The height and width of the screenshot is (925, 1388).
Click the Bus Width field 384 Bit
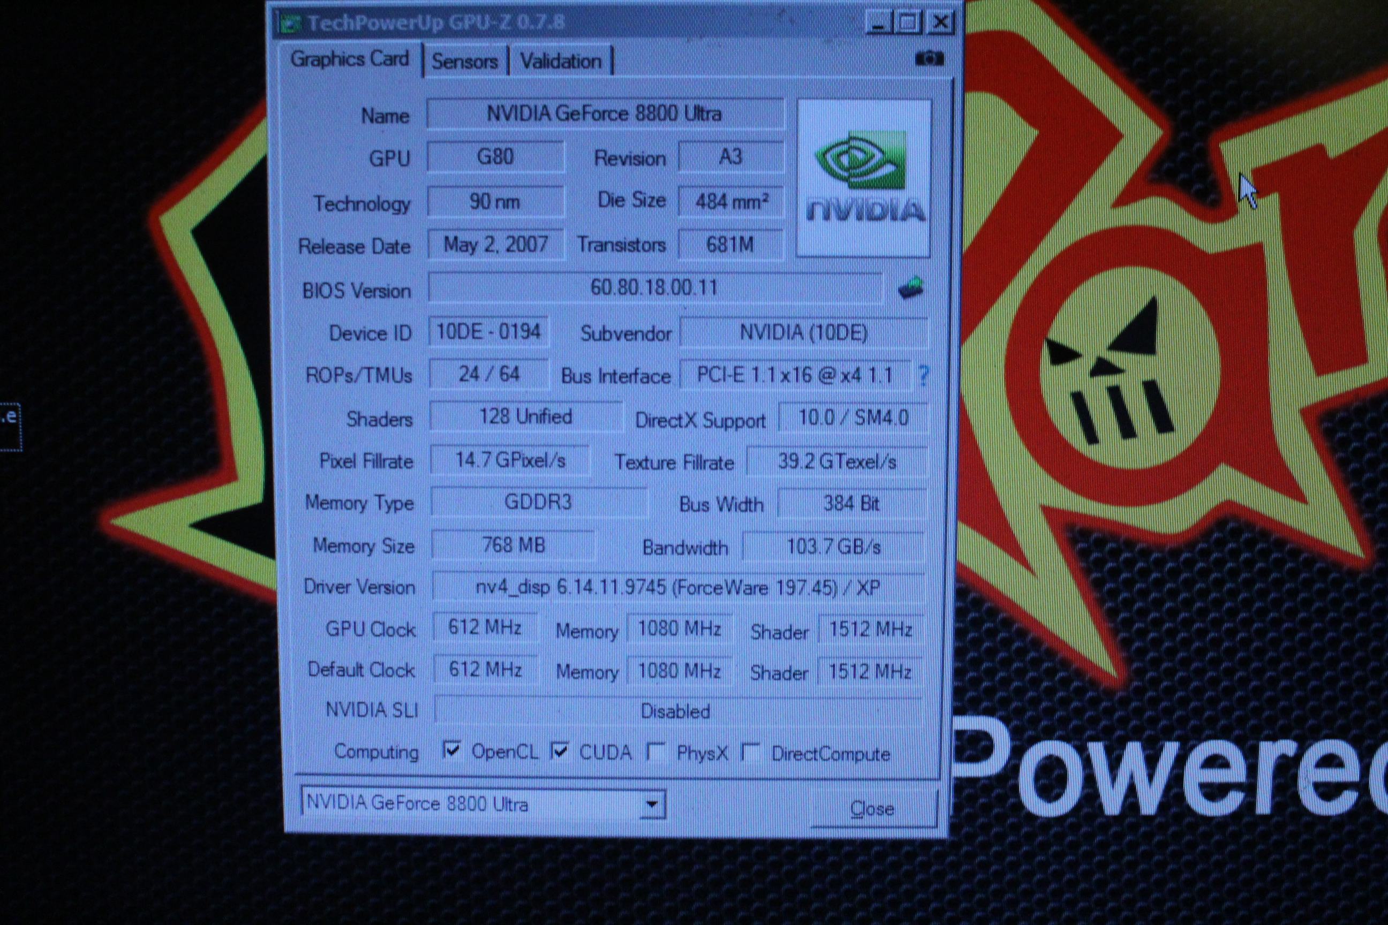pyautogui.click(x=851, y=504)
